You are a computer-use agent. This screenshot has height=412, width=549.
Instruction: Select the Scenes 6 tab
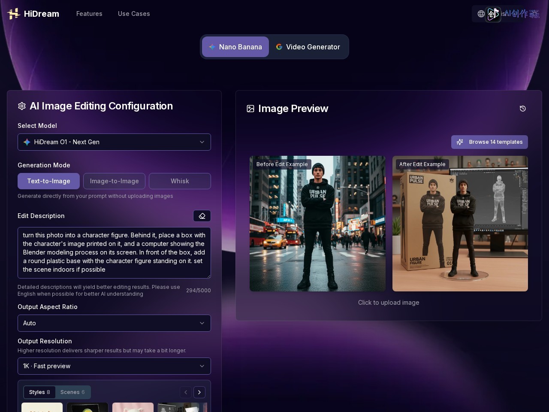72,392
